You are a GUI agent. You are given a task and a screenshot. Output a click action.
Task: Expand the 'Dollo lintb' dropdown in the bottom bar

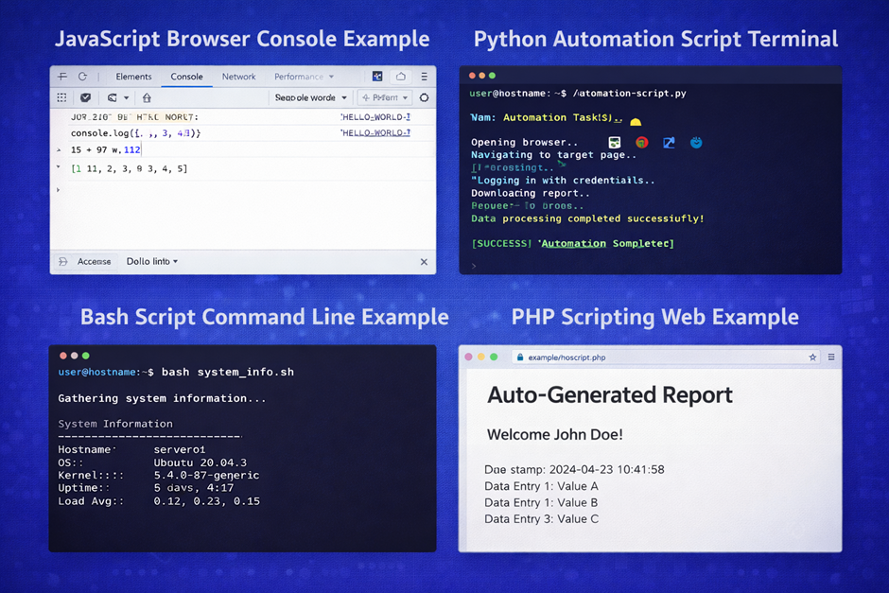[152, 261]
